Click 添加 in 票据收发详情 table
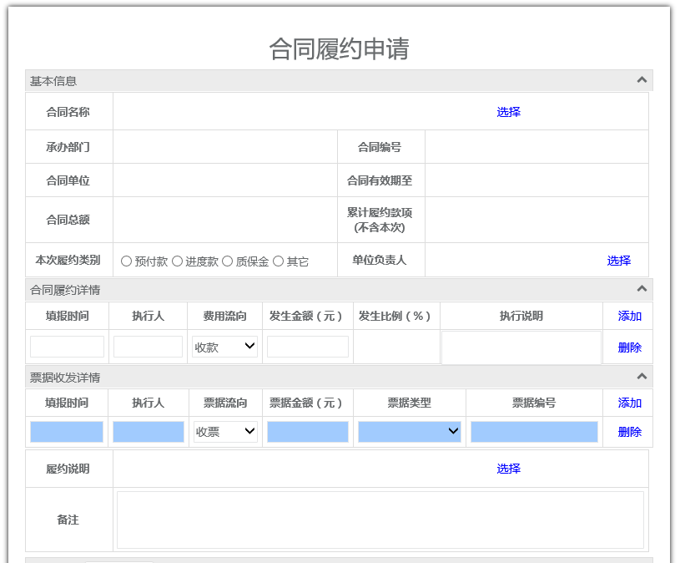This screenshot has width=680, height=563. tap(629, 403)
